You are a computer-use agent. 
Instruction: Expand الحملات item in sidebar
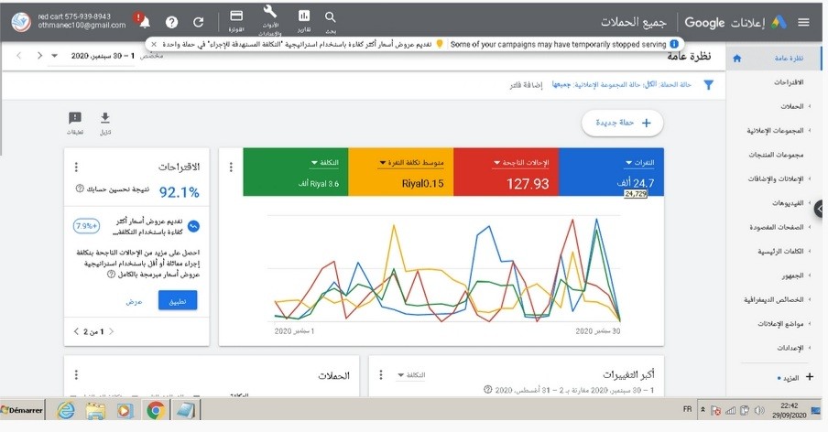coord(810,106)
